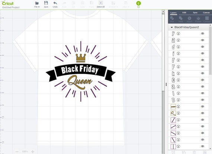Hide the 'Q' script layer

(202, 113)
